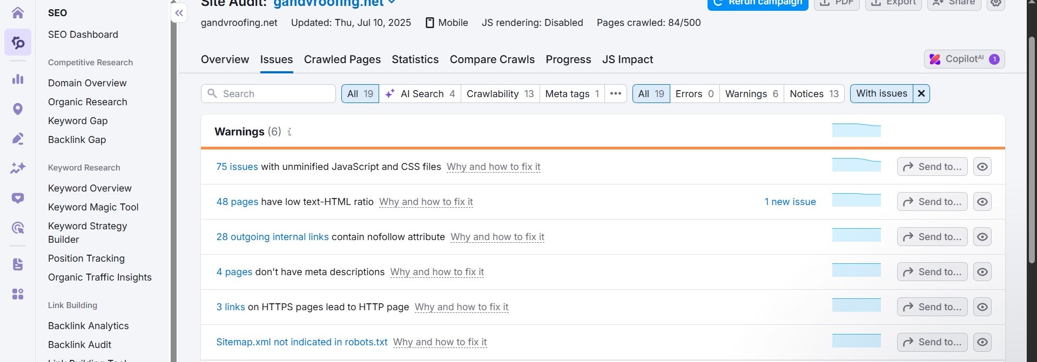Switch to the Compare Crawls tab
1037x362 pixels.
[492, 59]
